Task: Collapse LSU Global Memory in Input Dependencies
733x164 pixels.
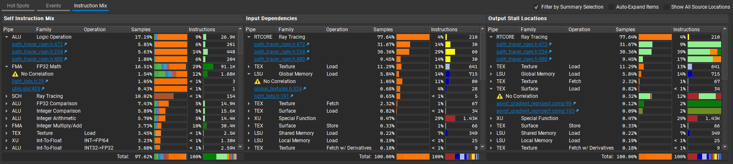Action: coord(249,74)
